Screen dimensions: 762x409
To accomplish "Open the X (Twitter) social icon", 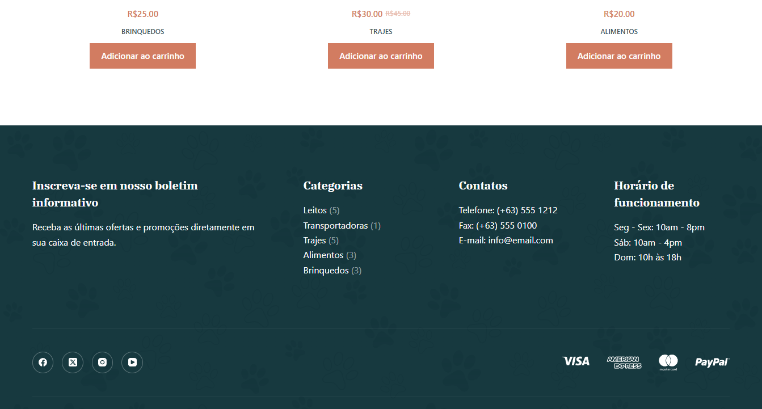I will point(73,362).
